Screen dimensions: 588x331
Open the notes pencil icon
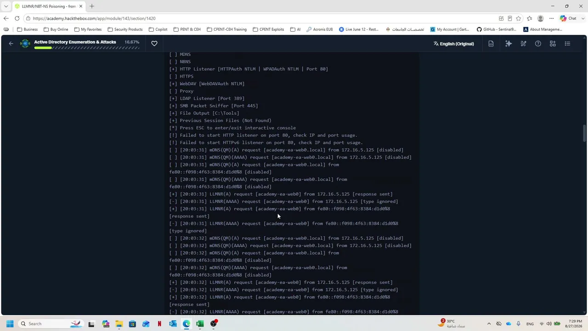pos(523,44)
